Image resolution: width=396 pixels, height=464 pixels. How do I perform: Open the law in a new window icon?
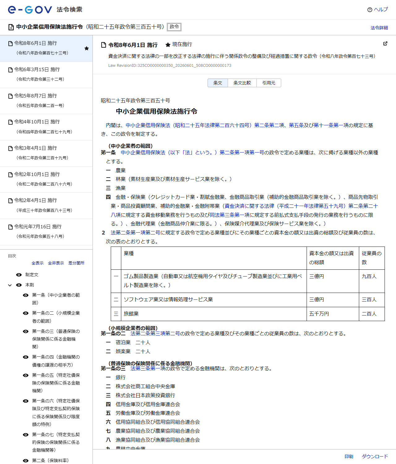[x=385, y=44]
